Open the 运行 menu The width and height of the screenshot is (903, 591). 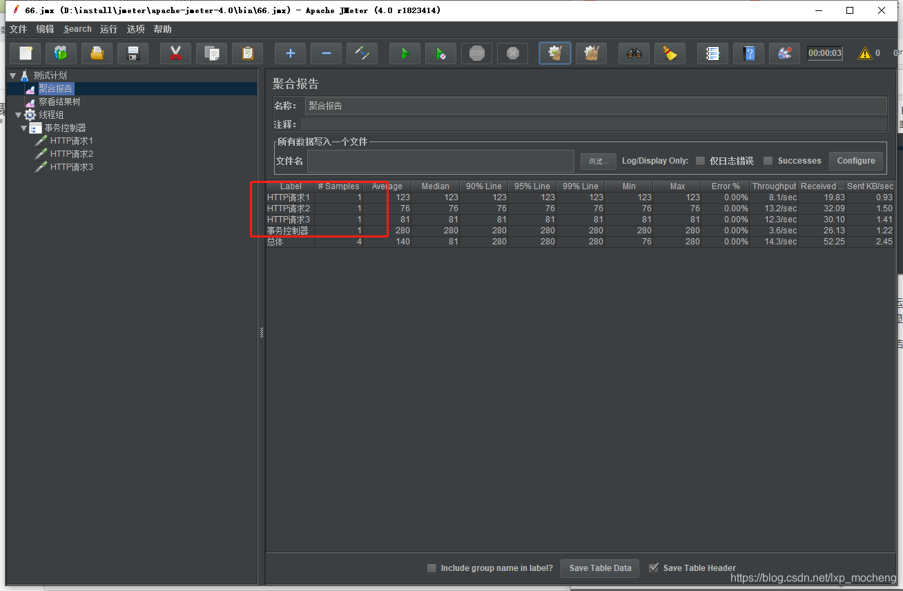click(108, 29)
